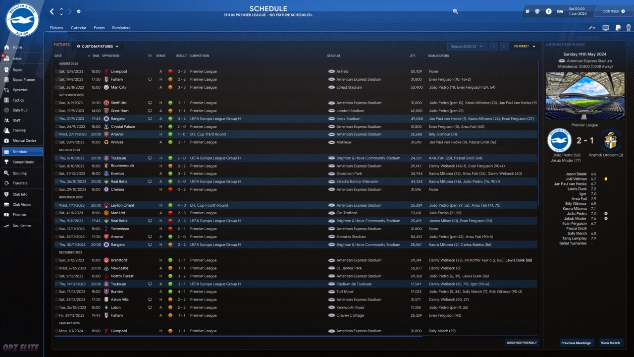Viewport: 634px width, 357px height.
Task: Click the Previous Meetings button
Action: click(x=576, y=343)
